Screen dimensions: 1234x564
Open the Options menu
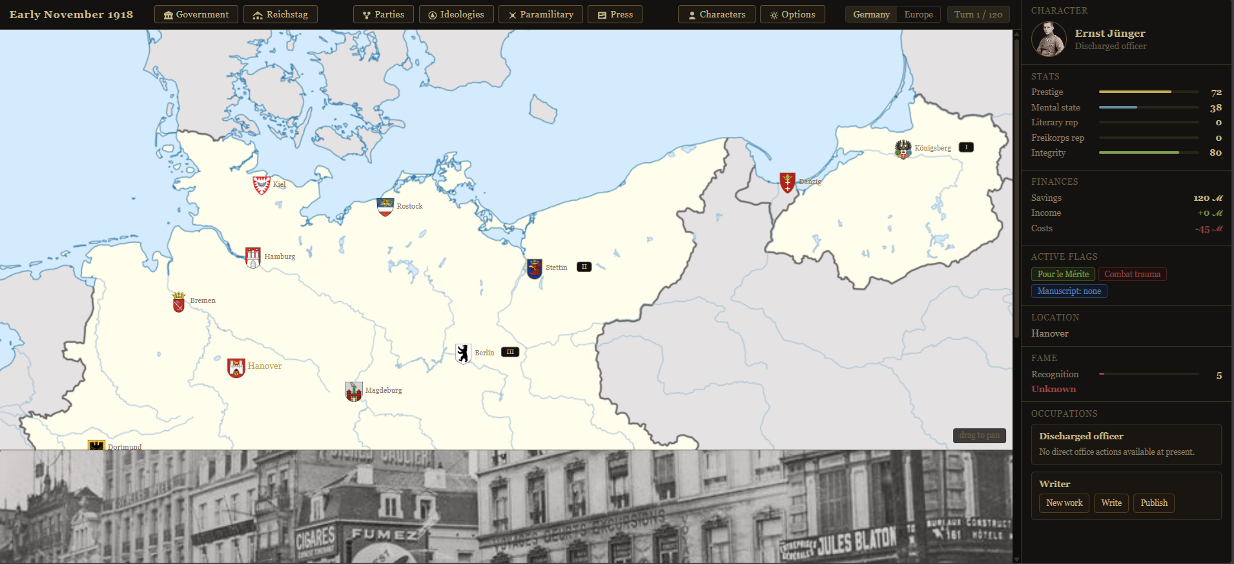[792, 14]
